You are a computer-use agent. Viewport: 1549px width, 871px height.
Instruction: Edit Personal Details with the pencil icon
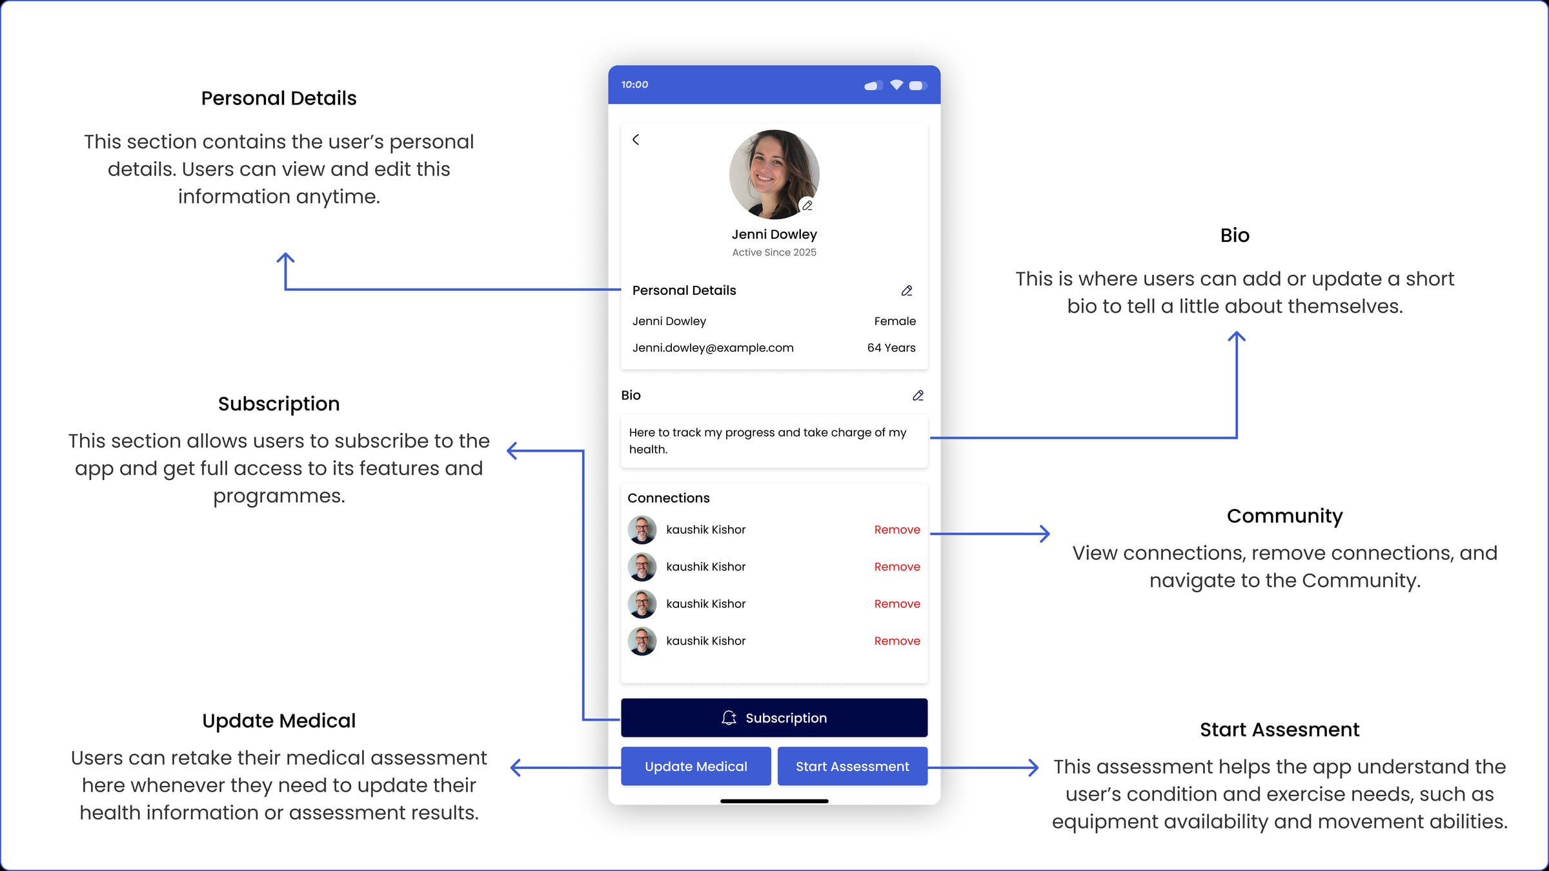pyautogui.click(x=907, y=291)
